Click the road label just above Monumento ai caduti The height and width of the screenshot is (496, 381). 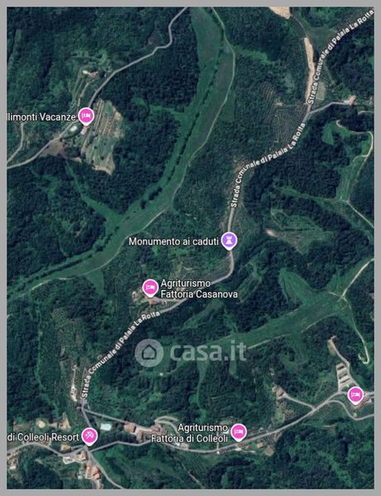click(269, 165)
